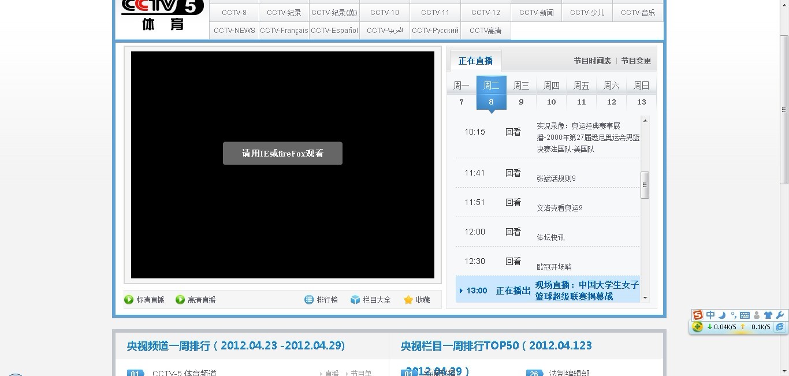Click the schedule list scroll-up arrow
Viewport: 789px width, 376px height.
coord(645,121)
